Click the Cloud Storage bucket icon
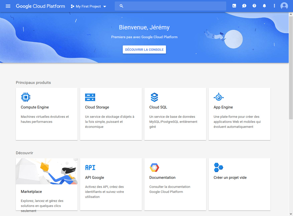Screen dimensions: 293x216 [x=90, y=97]
